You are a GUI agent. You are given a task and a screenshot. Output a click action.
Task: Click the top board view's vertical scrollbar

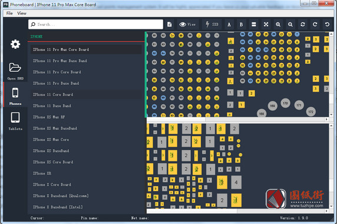[x=331, y=74]
